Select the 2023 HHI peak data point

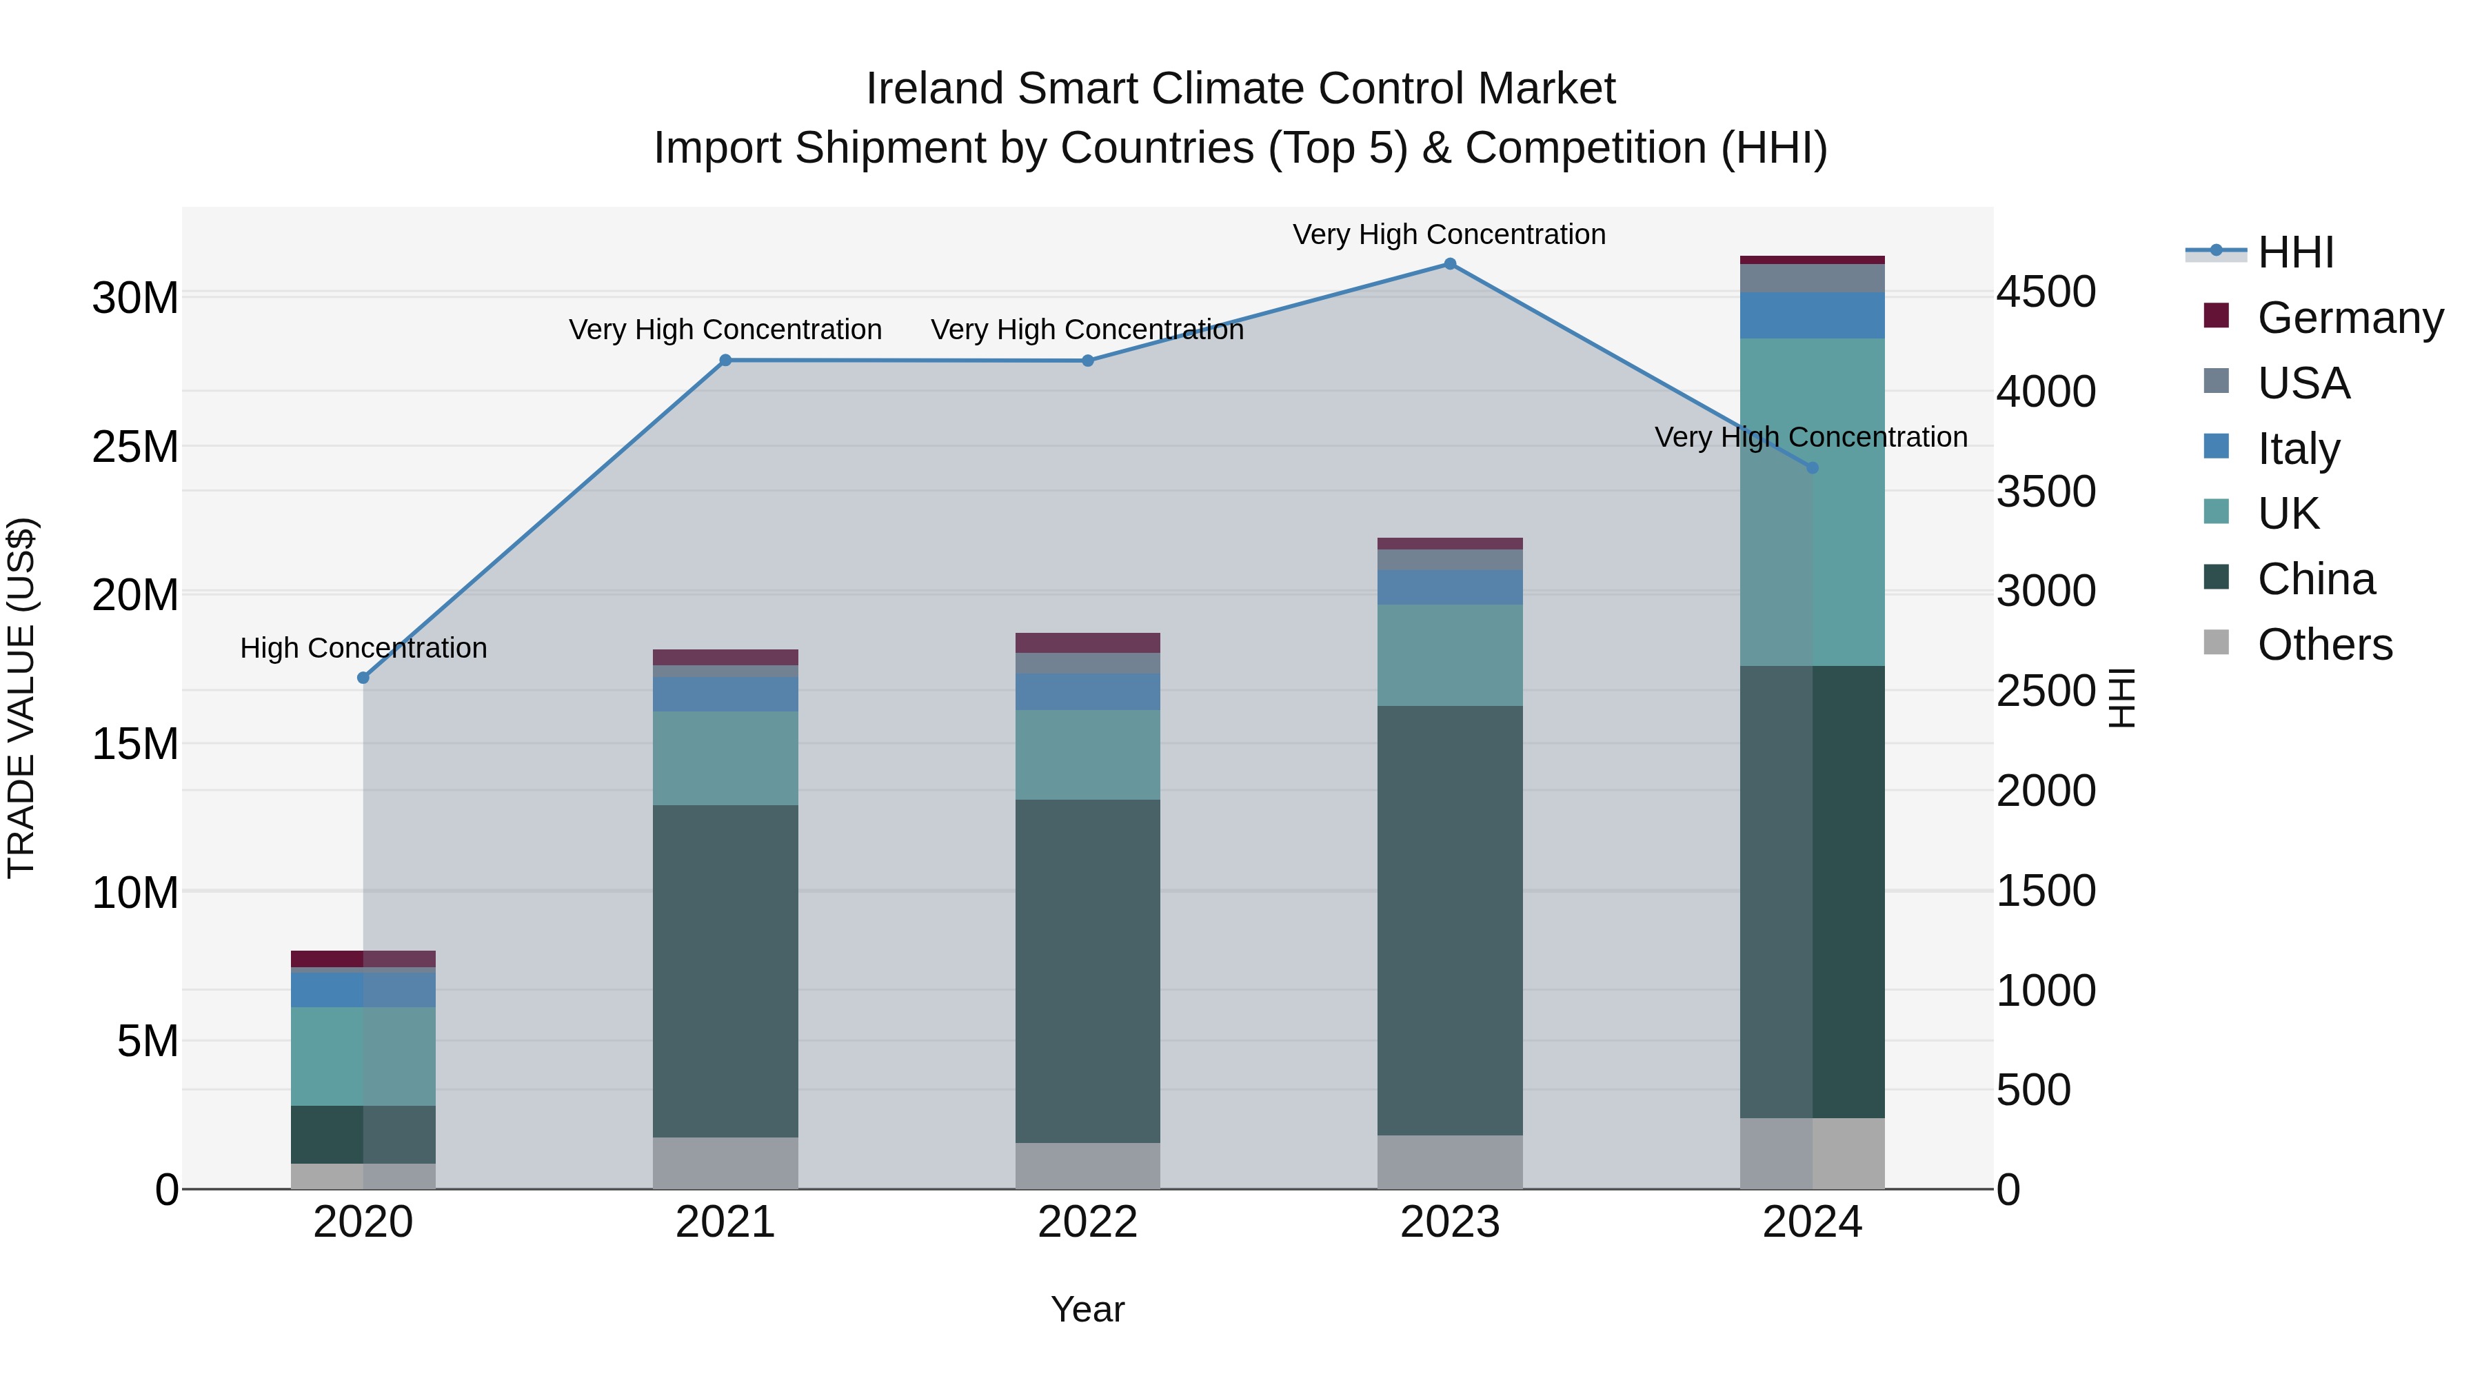[1450, 264]
